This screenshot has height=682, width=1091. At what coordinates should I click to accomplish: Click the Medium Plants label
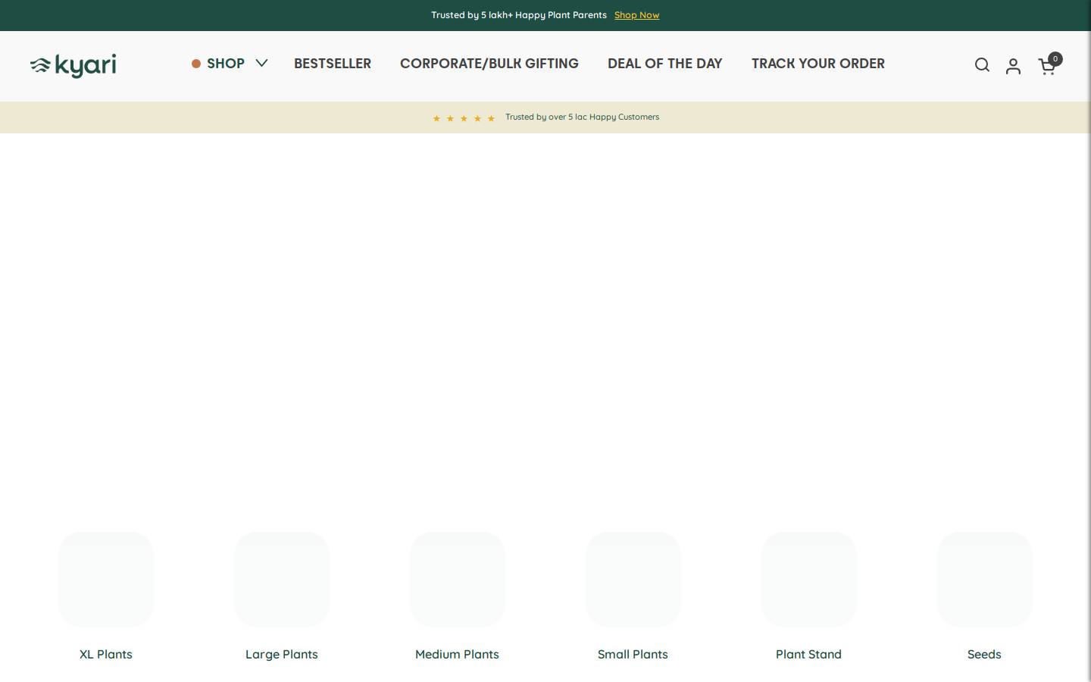(x=458, y=654)
